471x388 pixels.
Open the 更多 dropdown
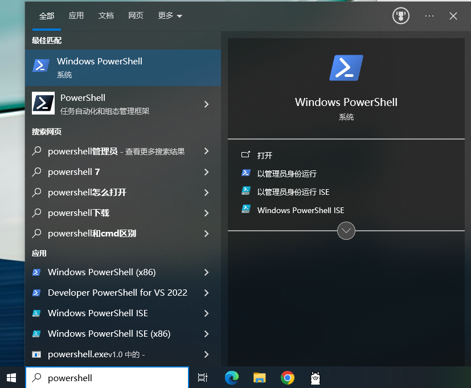(170, 15)
